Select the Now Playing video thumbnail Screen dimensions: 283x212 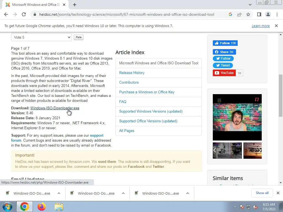[x=227, y=150]
